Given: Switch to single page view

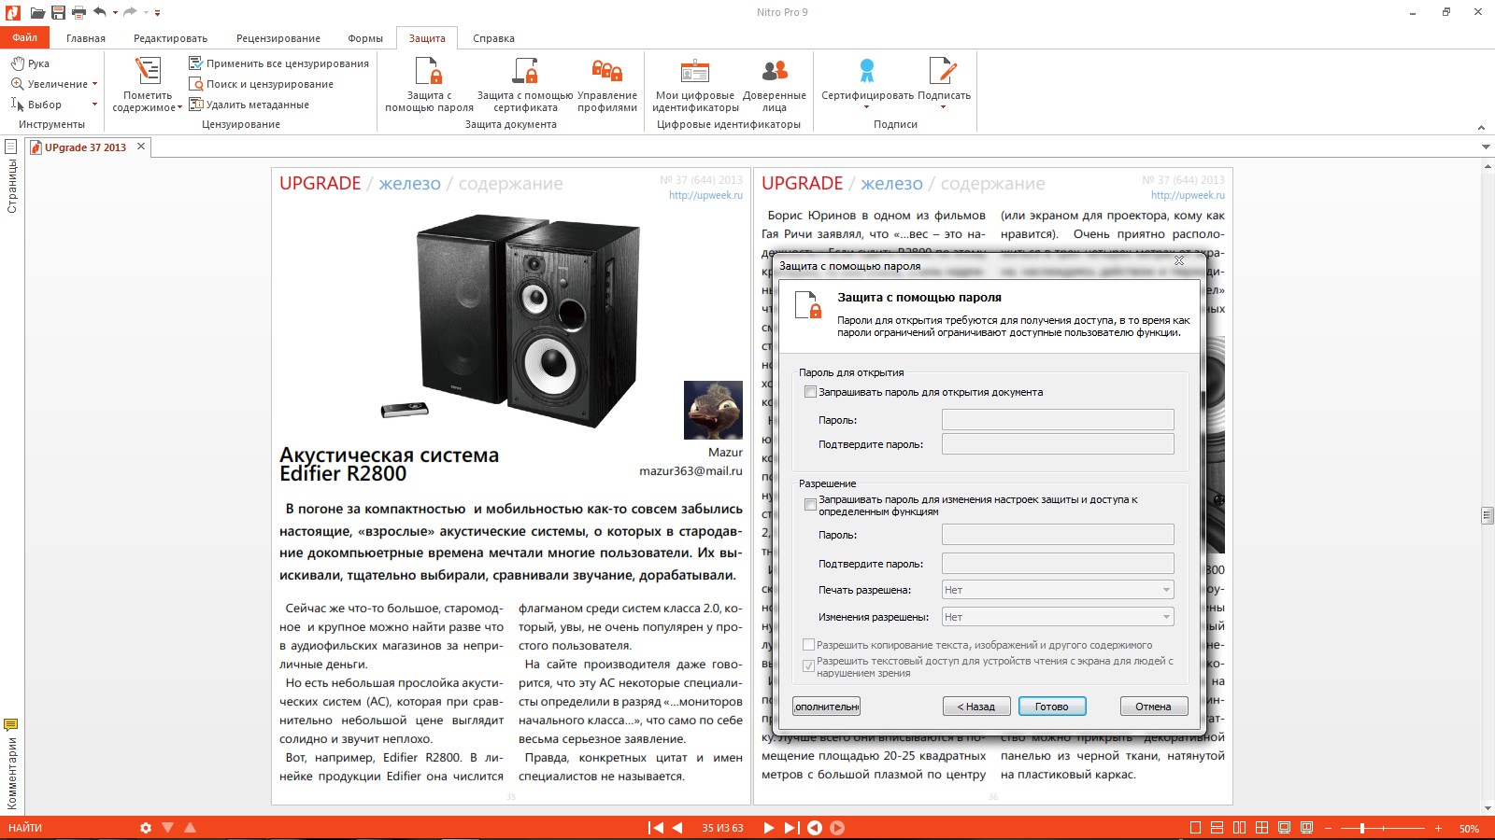Looking at the screenshot, I should [x=1195, y=828].
